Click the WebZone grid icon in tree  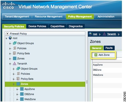click(x=22, y=99)
